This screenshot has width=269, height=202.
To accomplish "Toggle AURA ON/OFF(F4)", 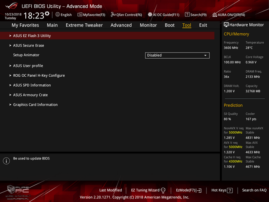I will click(228, 15).
